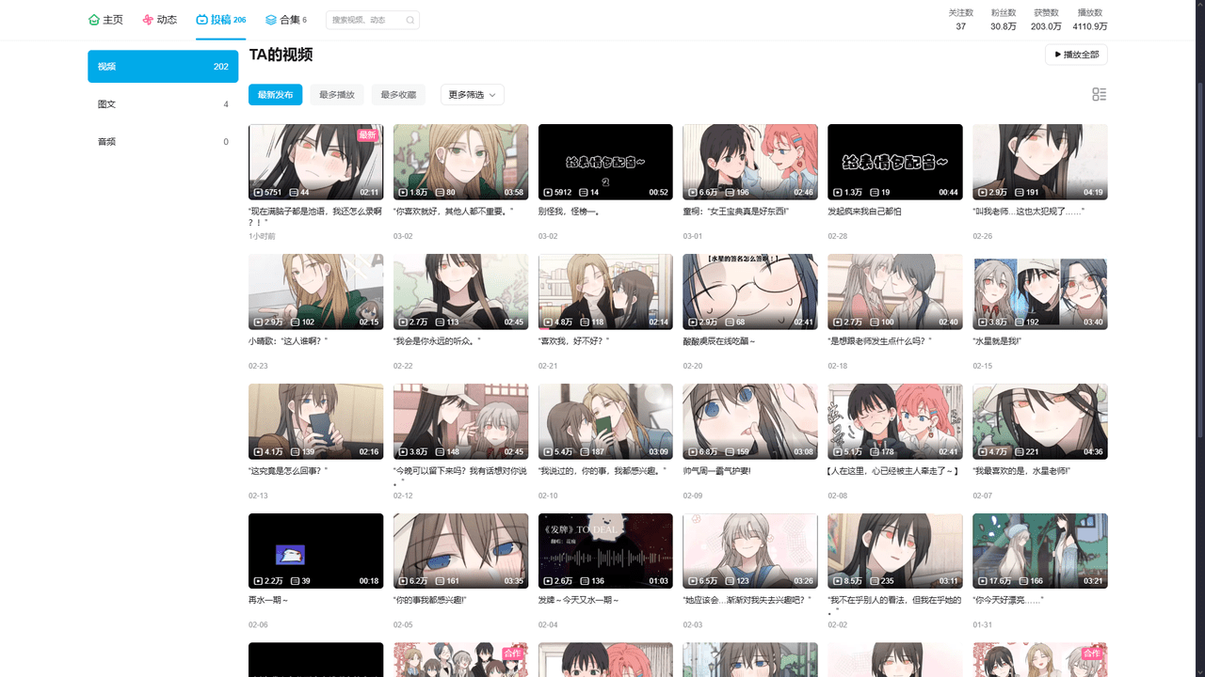Open the 粉丝数 30.8万 followers count
The height and width of the screenshot is (677, 1205).
tap(1004, 20)
